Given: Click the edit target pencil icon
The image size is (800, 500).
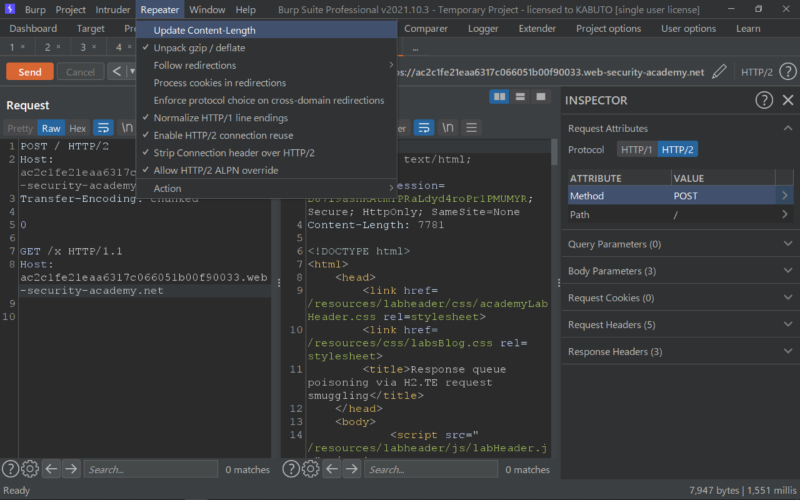Looking at the screenshot, I should pos(719,72).
